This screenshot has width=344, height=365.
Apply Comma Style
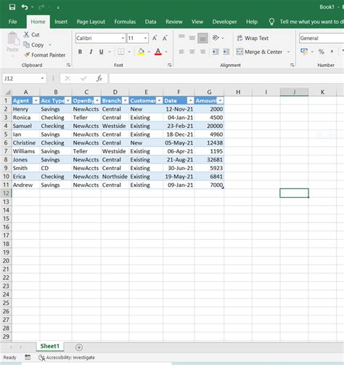(x=332, y=52)
